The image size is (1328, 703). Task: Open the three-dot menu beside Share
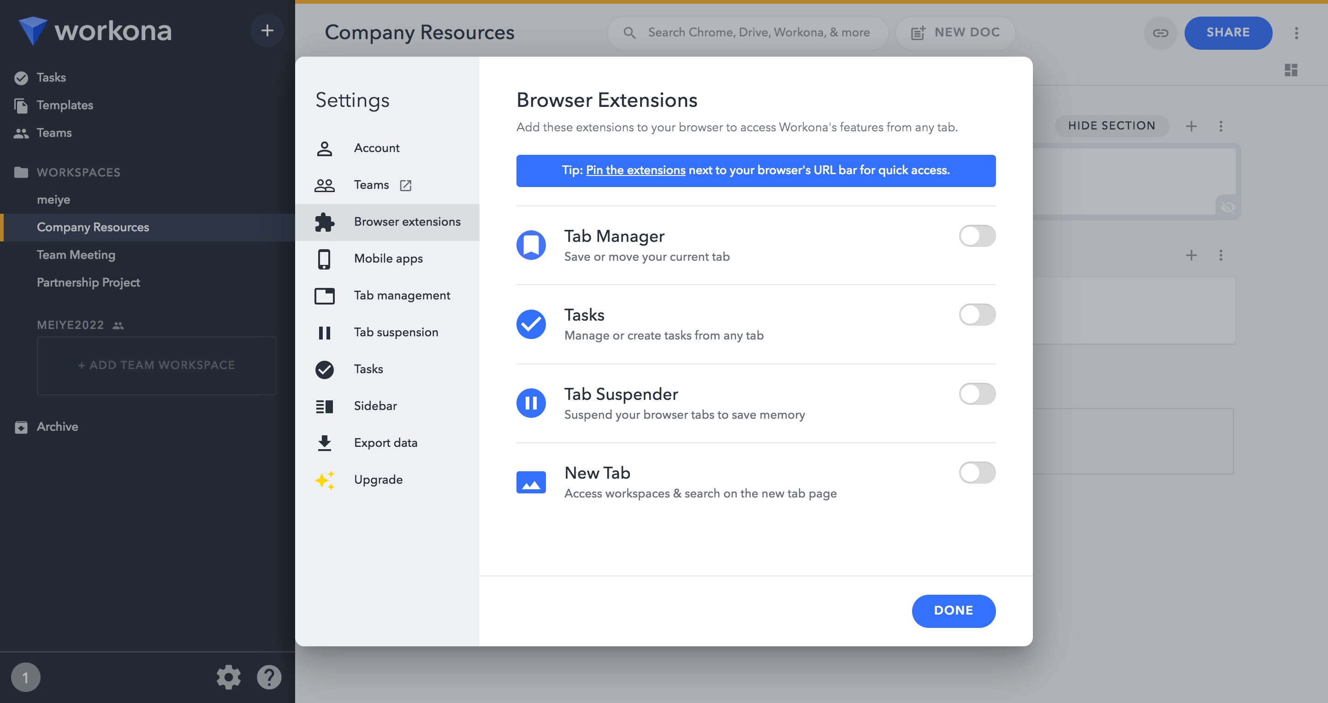point(1296,33)
